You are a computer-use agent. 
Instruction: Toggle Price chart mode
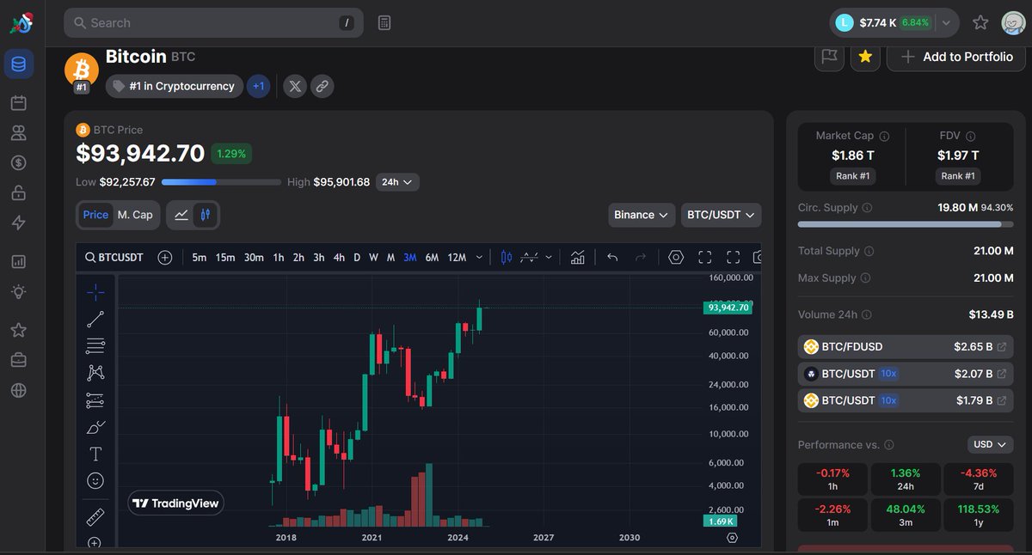95,215
